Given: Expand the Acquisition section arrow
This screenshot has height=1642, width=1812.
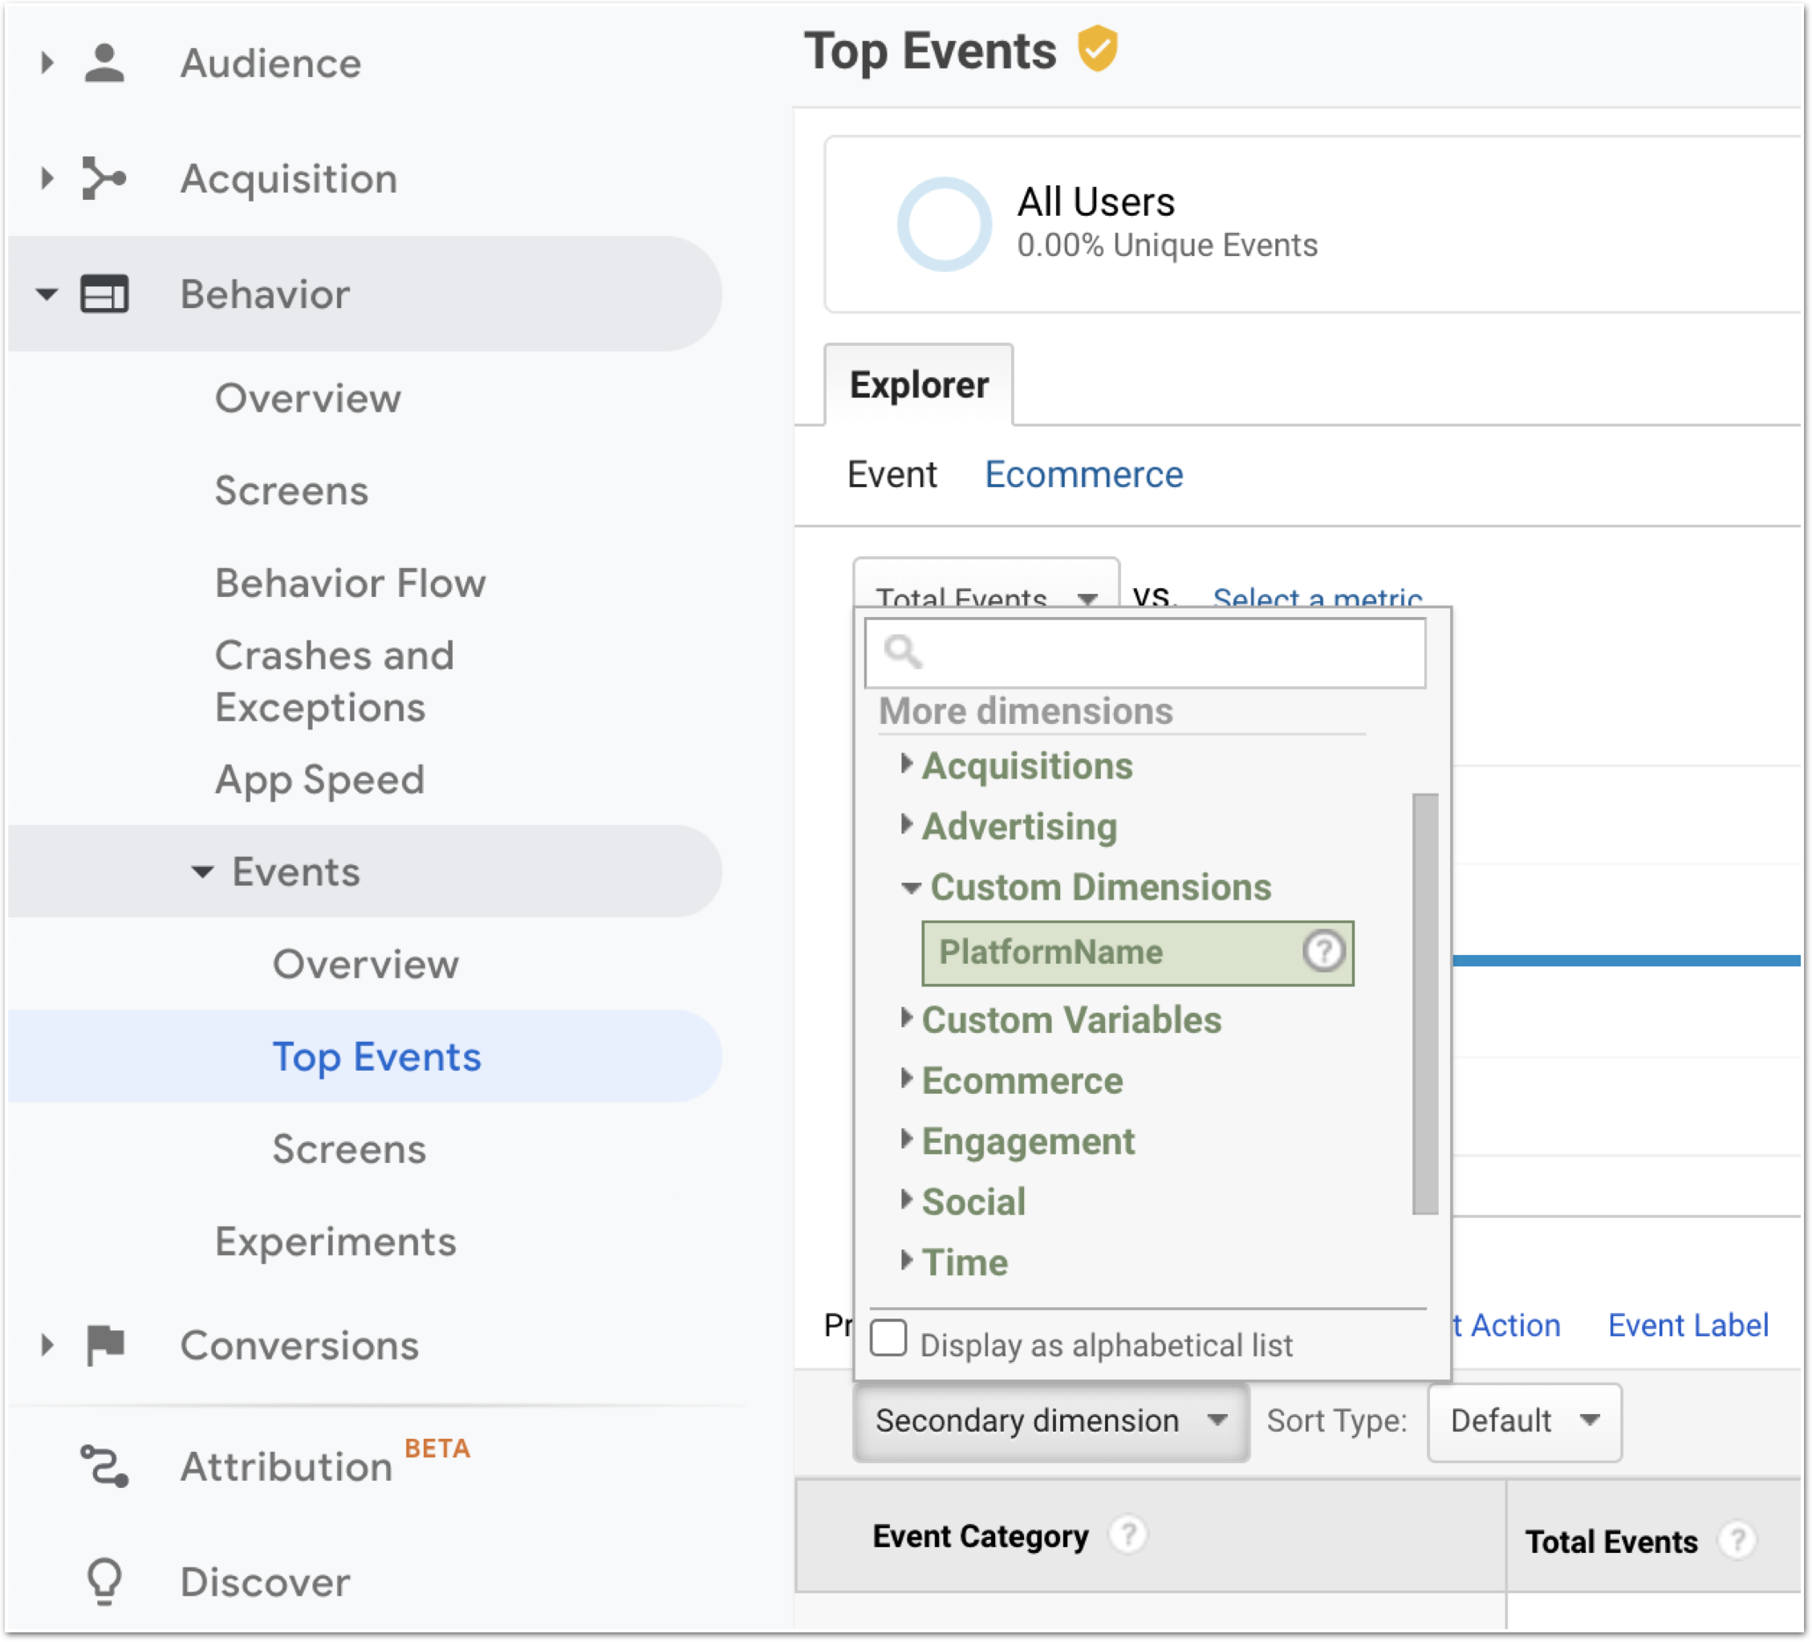Looking at the screenshot, I should (47, 178).
